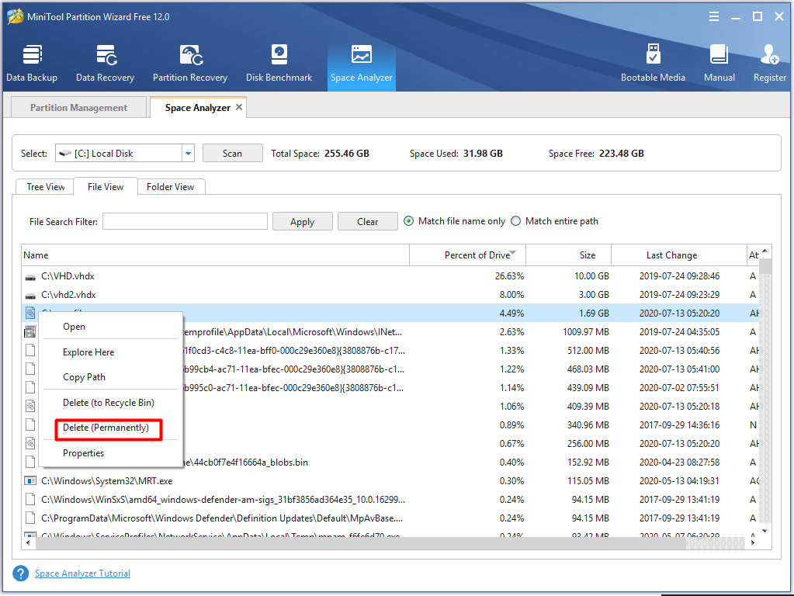Open Bootable Media builder
This screenshot has height=596, width=794.
click(654, 64)
